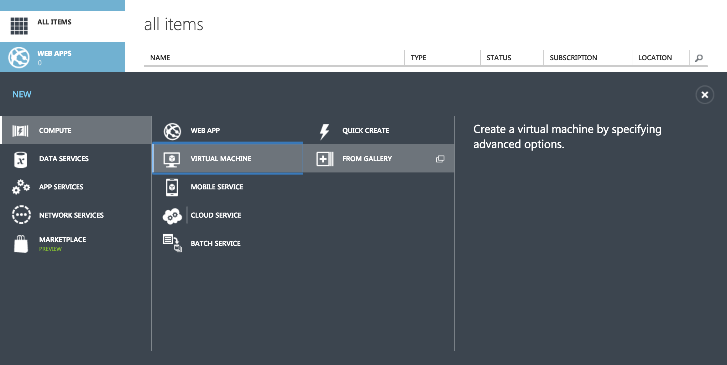
Task: Click the Quick Create lightning bolt icon
Action: 324,131
